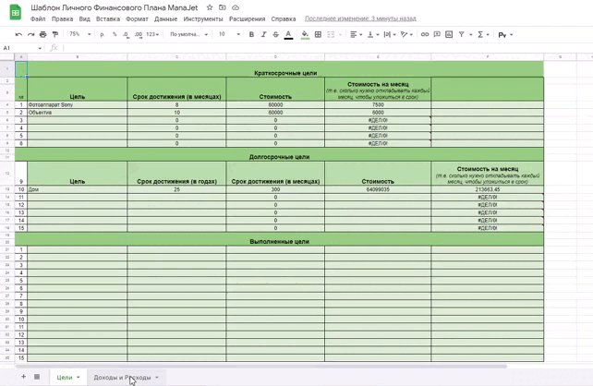Insert a chart
593x386 pixels.
tap(449, 34)
